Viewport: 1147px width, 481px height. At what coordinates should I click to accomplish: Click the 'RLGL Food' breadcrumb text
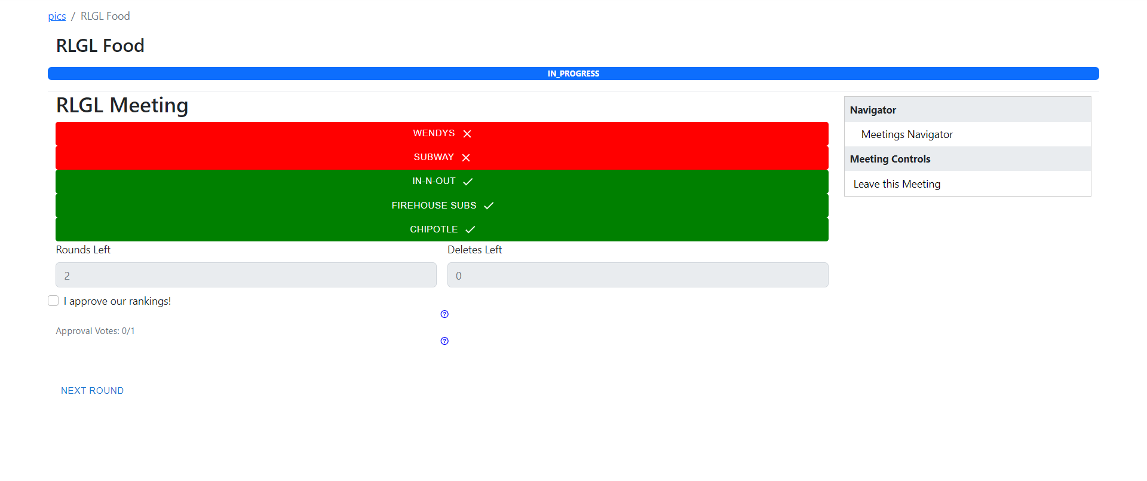105,16
